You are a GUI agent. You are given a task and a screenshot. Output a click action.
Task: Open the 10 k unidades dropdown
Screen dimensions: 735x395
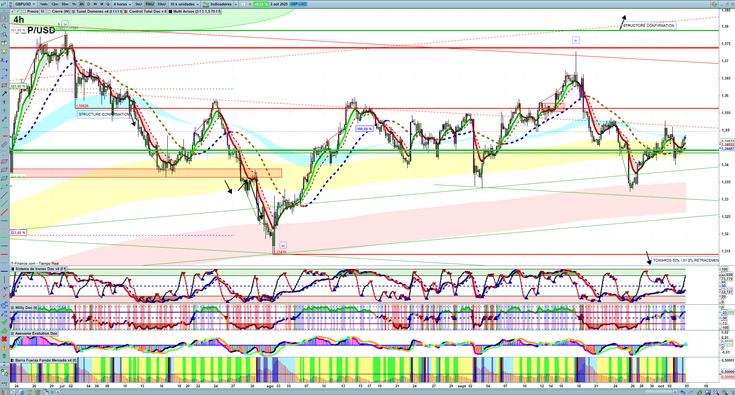[x=185, y=4]
